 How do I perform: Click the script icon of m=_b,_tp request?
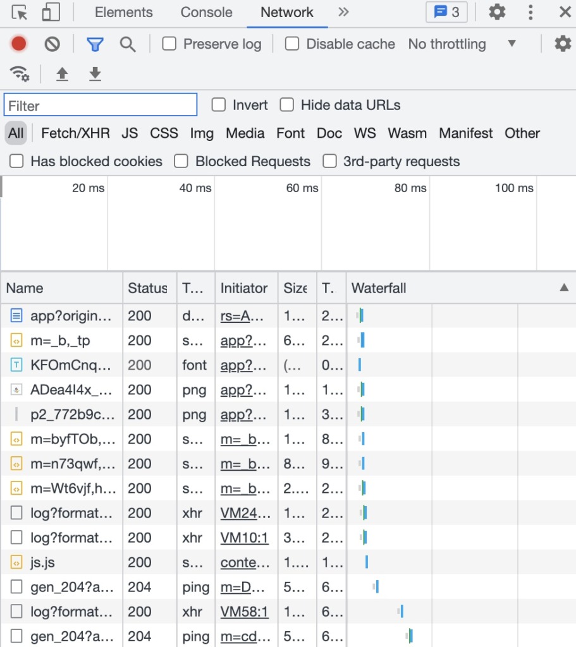click(16, 341)
